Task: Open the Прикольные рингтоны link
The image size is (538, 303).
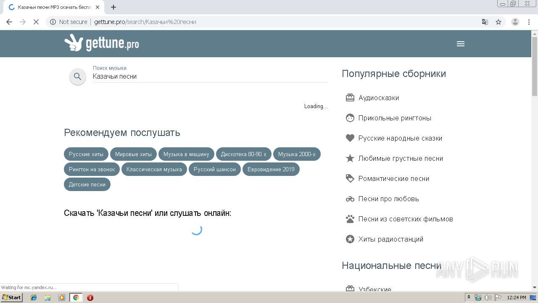Action: (395, 118)
